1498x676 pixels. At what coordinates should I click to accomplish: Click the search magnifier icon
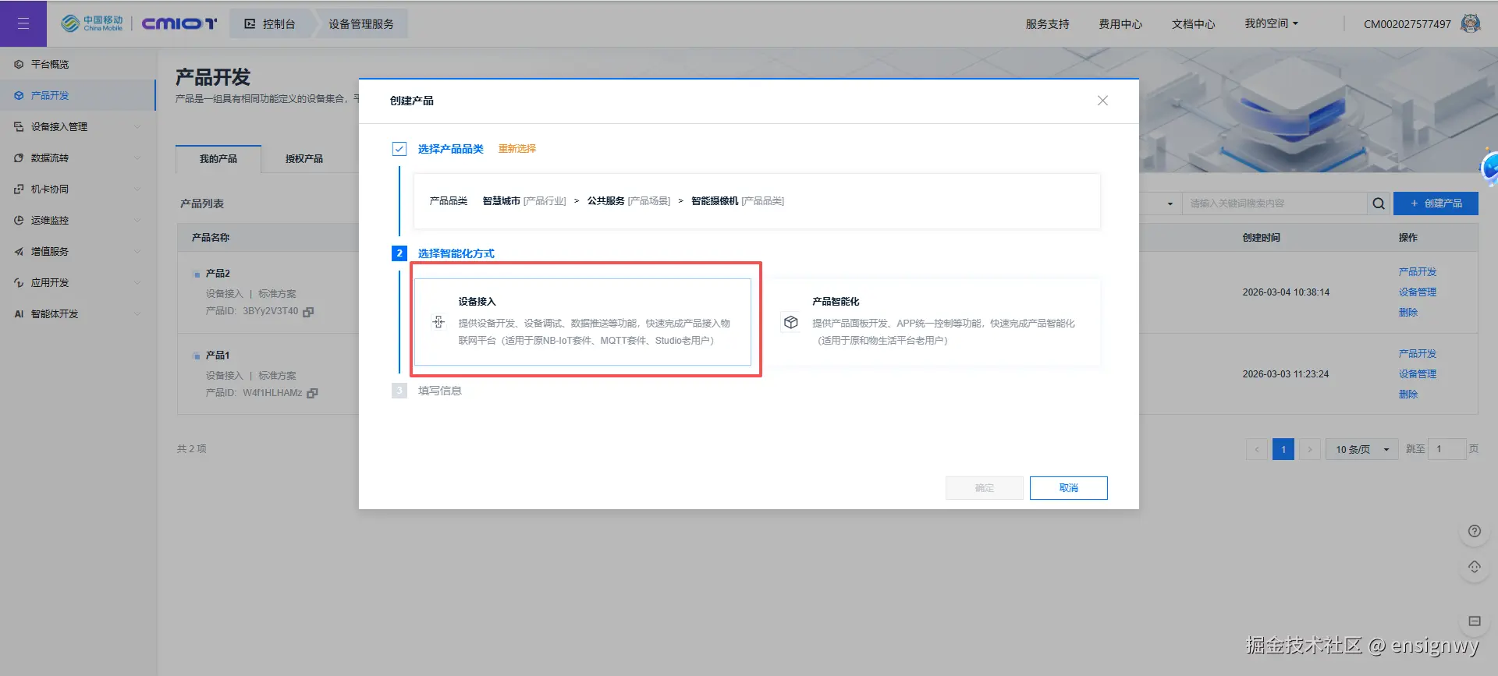pyautogui.click(x=1379, y=204)
